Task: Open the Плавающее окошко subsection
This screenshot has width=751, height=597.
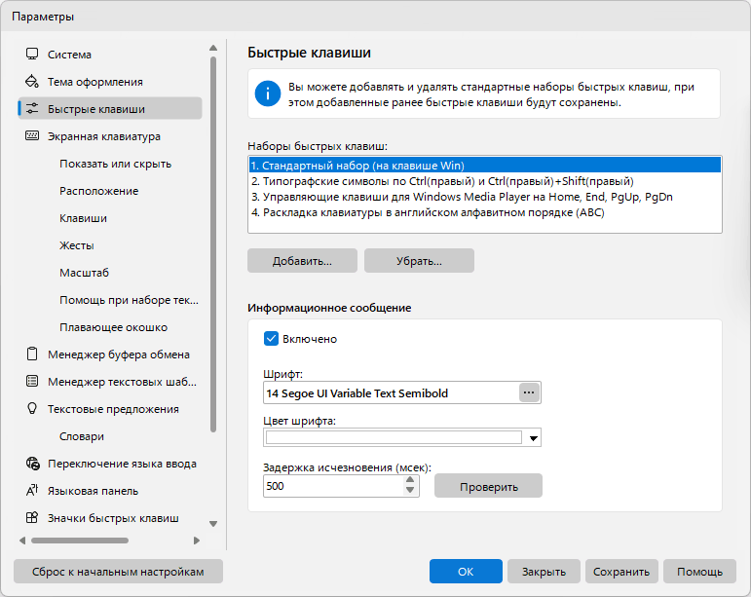Action: (x=113, y=327)
